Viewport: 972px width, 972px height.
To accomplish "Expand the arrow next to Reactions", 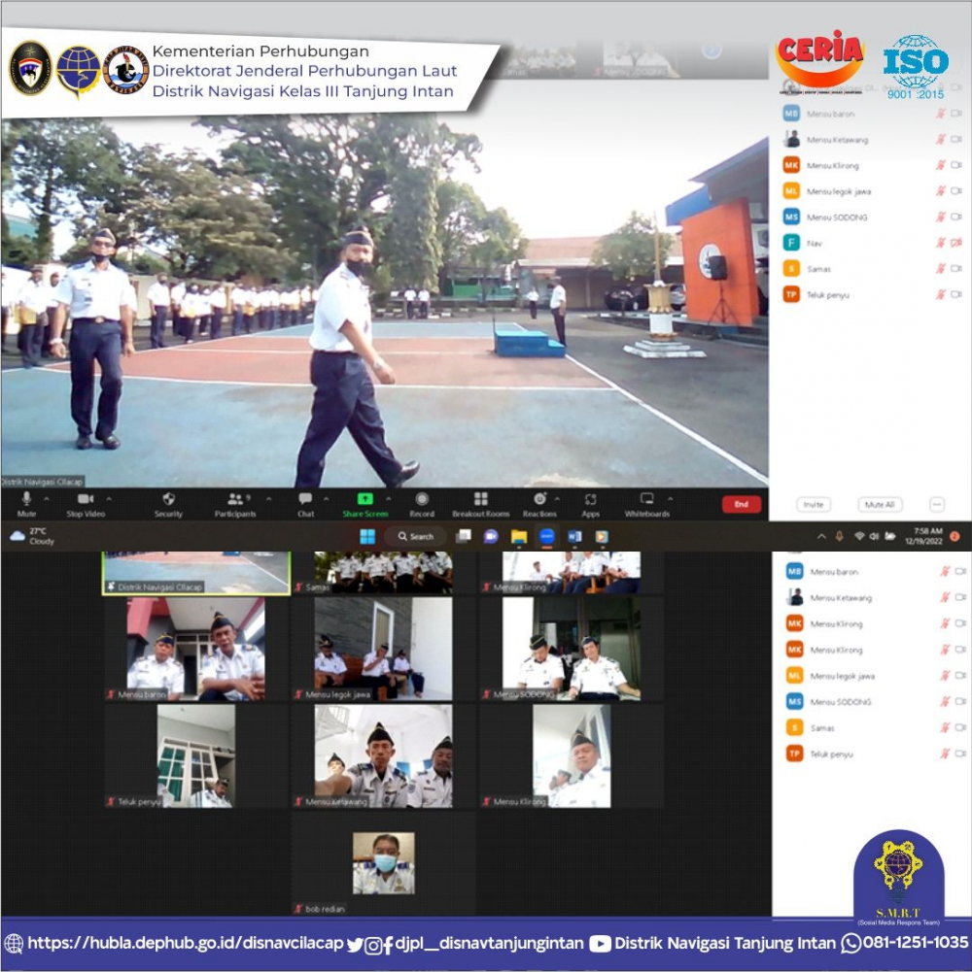I will pos(557,498).
